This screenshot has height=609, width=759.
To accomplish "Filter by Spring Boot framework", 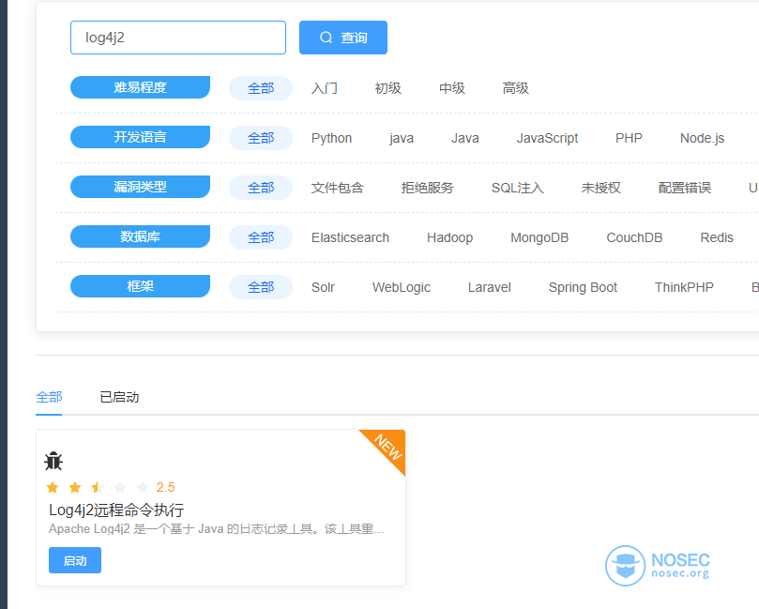I will coord(583,287).
